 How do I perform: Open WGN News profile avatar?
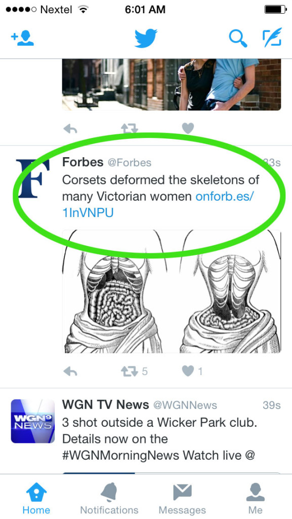[33, 421]
